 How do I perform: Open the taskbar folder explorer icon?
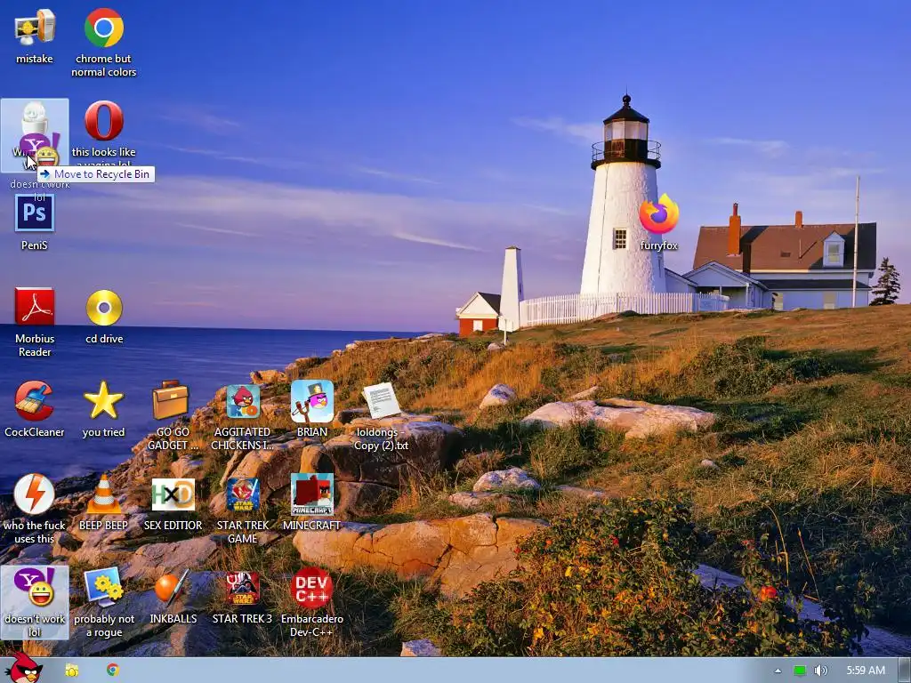coord(71,671)
